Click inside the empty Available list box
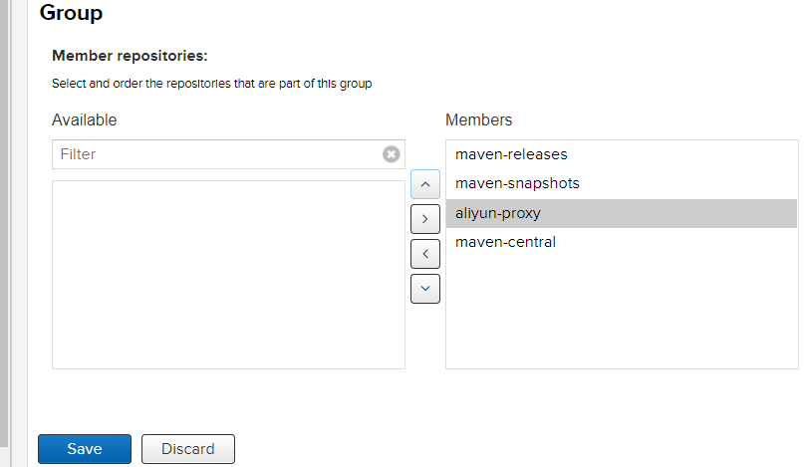The image size is (804, 467). [x=228, y=274]
